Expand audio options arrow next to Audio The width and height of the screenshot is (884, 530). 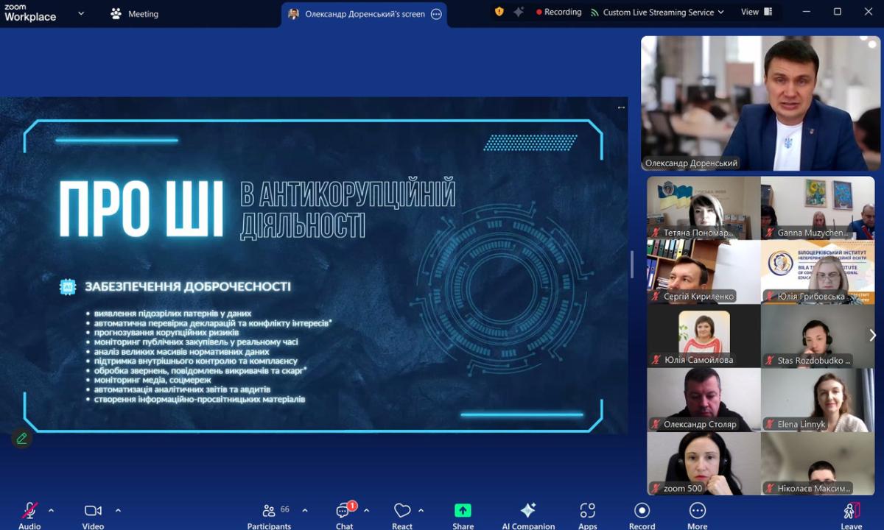tap(51, 510)
